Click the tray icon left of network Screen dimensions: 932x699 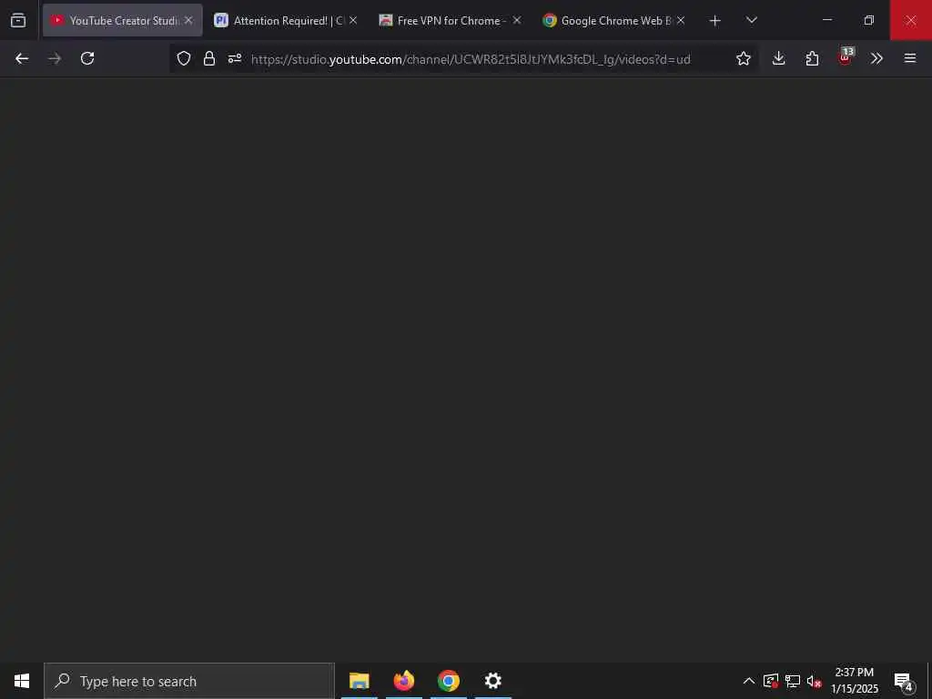(771, 681)
